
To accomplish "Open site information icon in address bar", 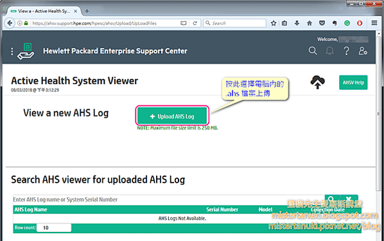I will pyautogui.click(x=20, y=23).
